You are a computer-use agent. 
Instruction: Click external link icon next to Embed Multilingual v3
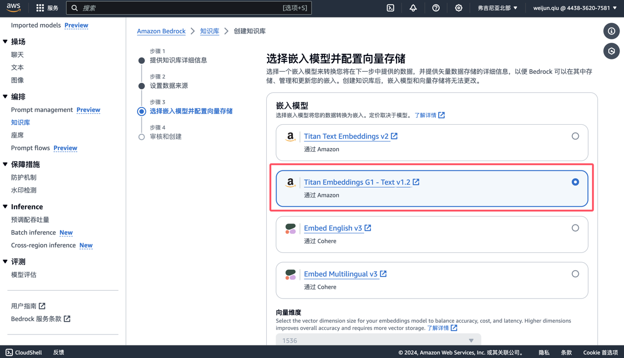[383, 274]
